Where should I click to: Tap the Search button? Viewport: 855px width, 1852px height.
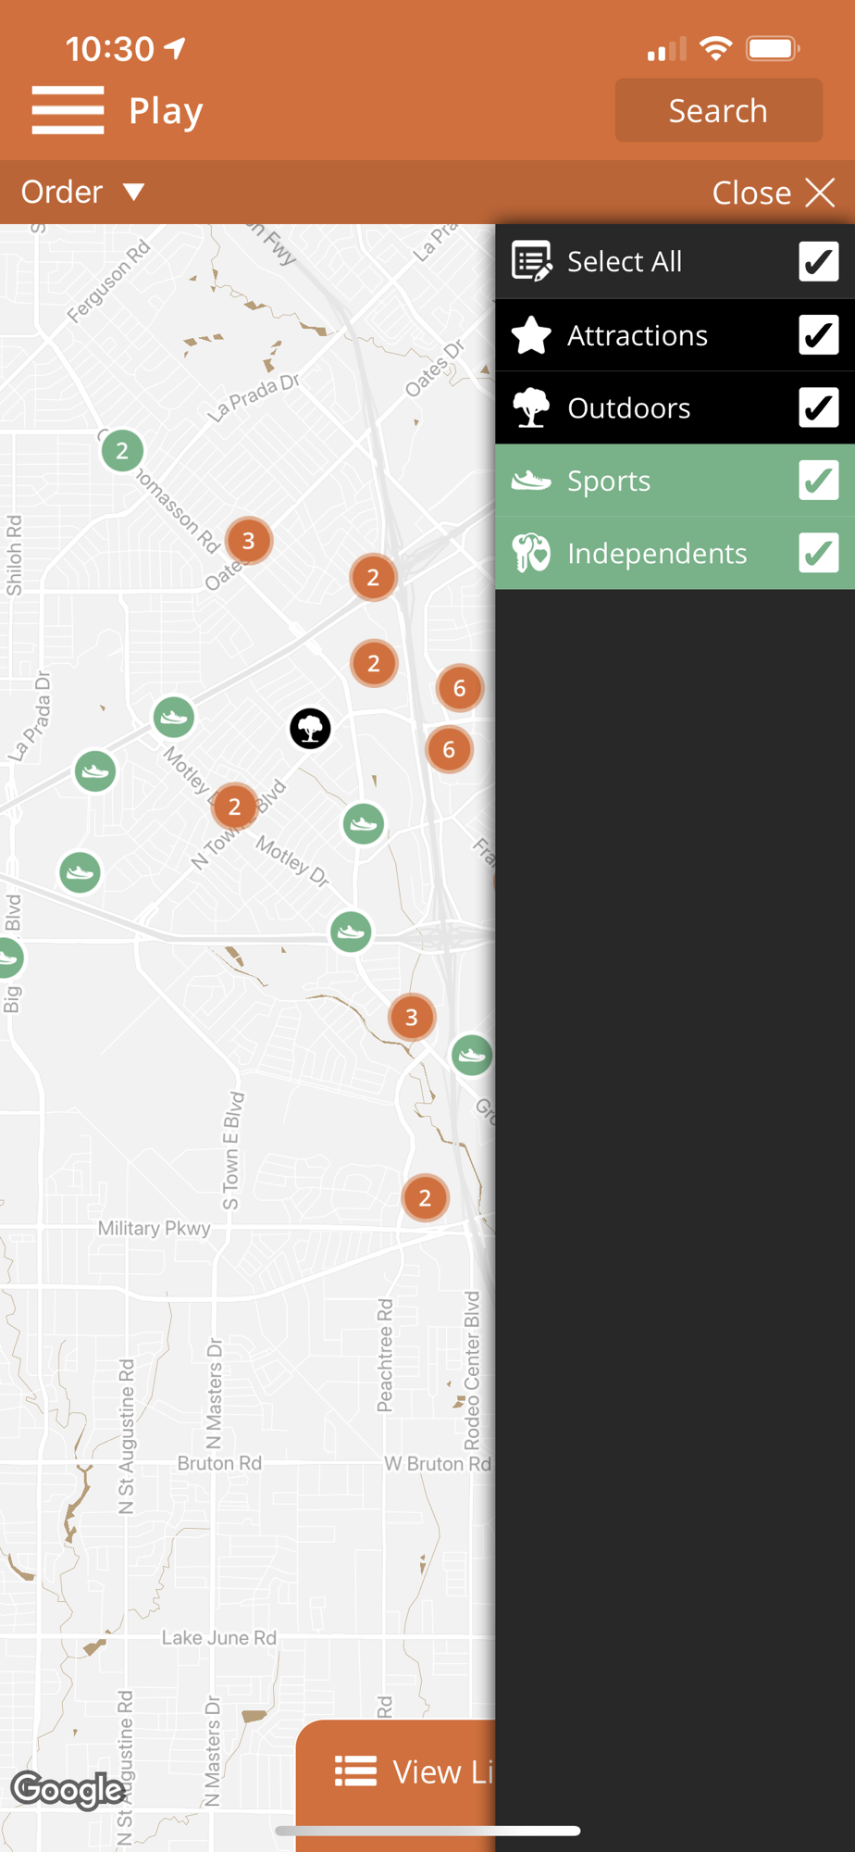(718, 110)
